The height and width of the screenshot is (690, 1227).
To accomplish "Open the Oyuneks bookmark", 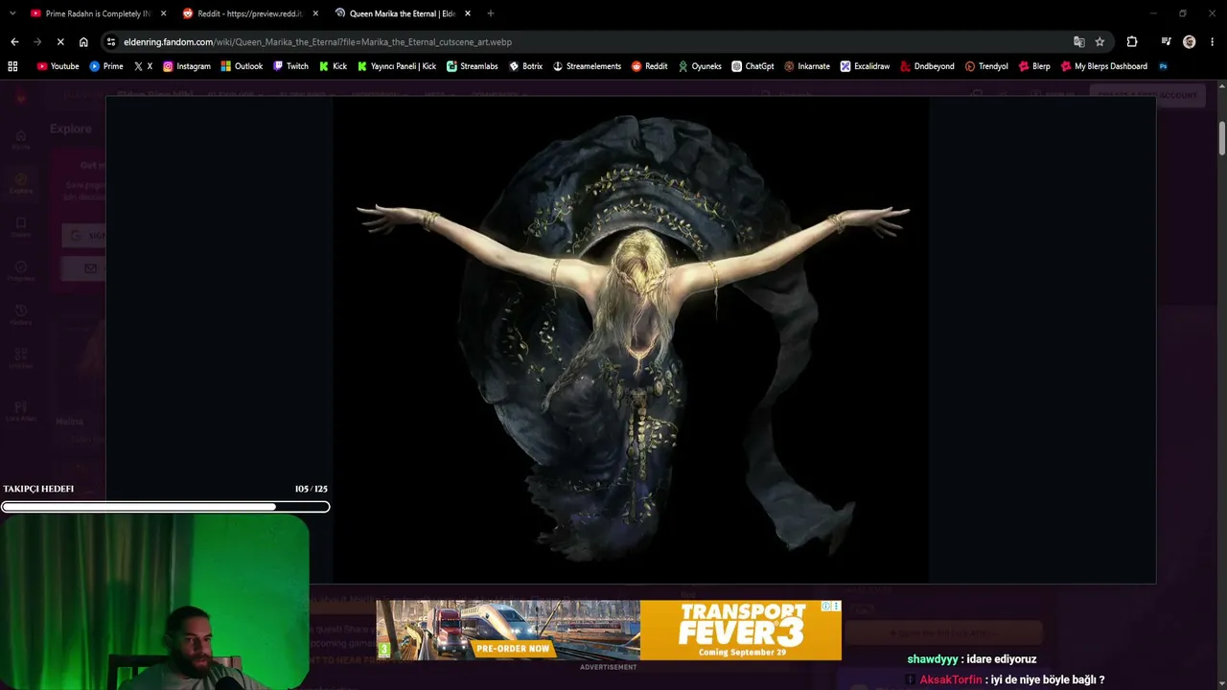I will (700, 66).
